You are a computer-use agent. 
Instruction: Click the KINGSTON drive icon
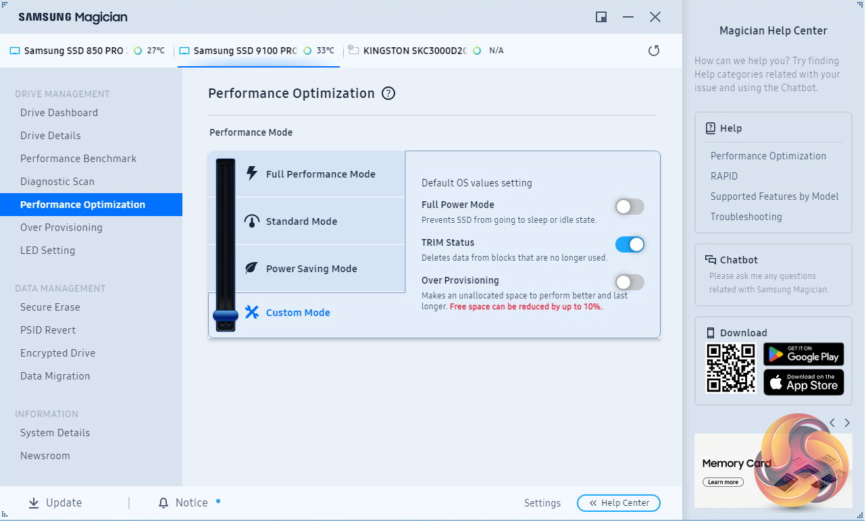point(353,51)
